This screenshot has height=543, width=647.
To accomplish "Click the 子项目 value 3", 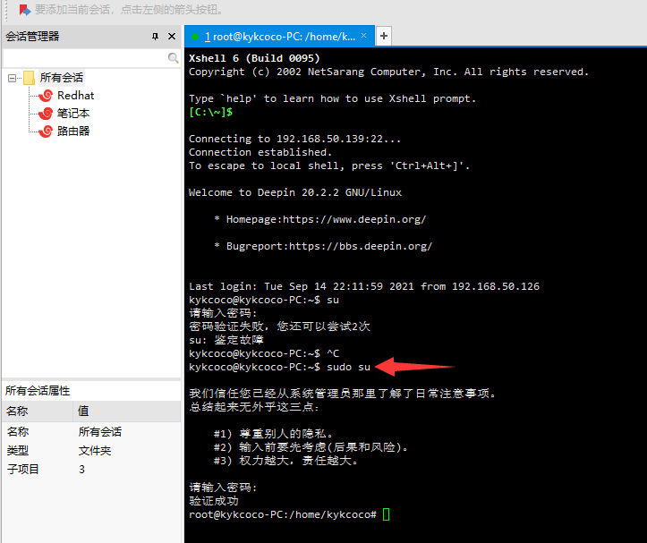I will [x=81, y=469].
